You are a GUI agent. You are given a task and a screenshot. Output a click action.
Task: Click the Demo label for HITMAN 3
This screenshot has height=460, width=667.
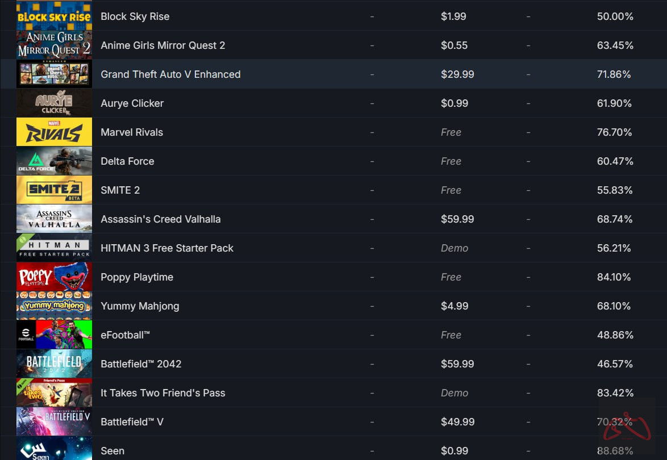[455, 248]
